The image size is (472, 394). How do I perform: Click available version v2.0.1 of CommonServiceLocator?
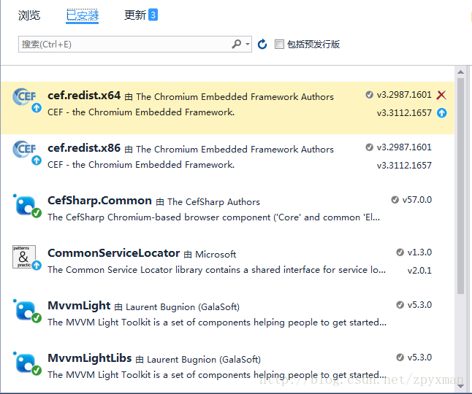(x=419, y=271)
